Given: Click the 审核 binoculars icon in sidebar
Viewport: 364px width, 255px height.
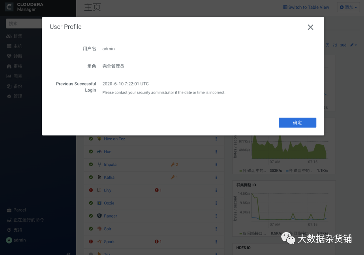Looking at the screenshot, I should pos(9,66).
